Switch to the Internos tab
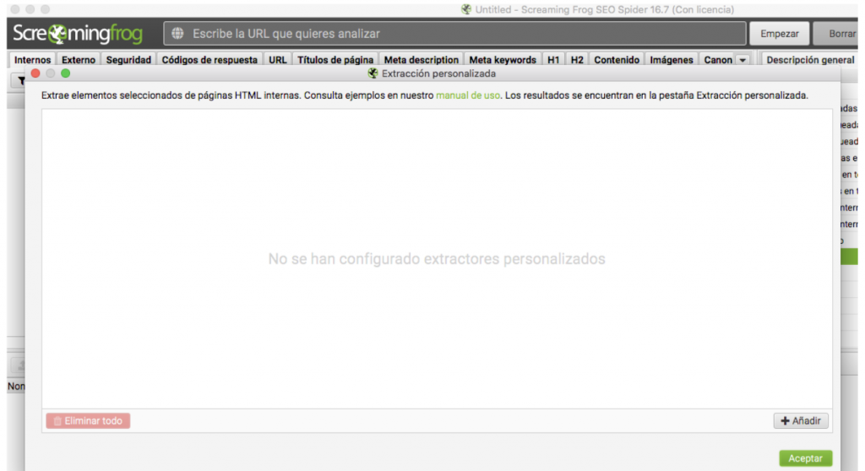Viewport: 865px width, 471px height. [33, 60]
